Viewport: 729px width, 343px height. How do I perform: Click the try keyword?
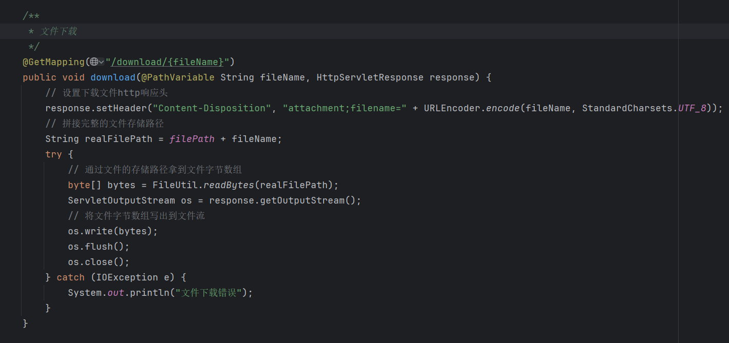(x=53, y=154)
